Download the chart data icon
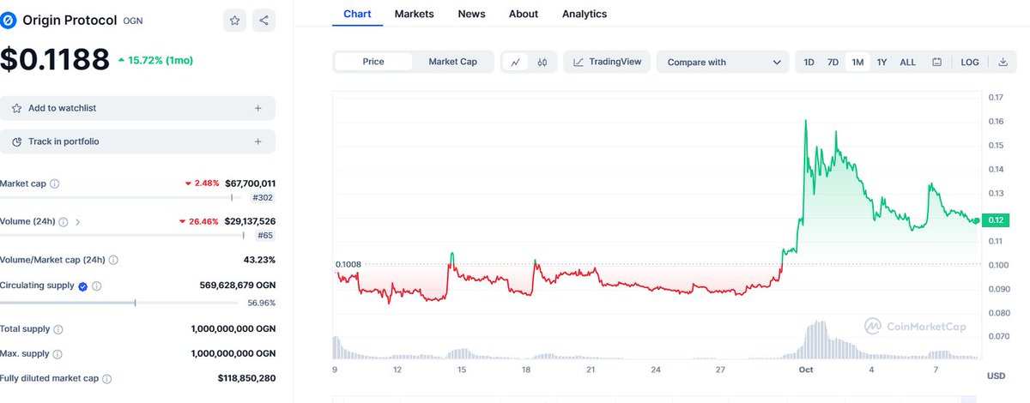 click(x=1003, y=62)
